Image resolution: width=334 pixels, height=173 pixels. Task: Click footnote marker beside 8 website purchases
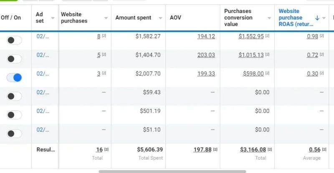[104, 36]
